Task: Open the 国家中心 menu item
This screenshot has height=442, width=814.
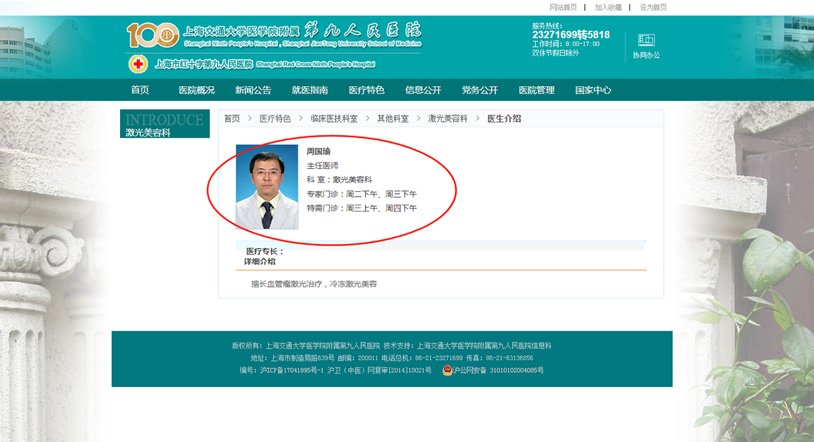Action: pyautogui.click(x=593, y=90)
